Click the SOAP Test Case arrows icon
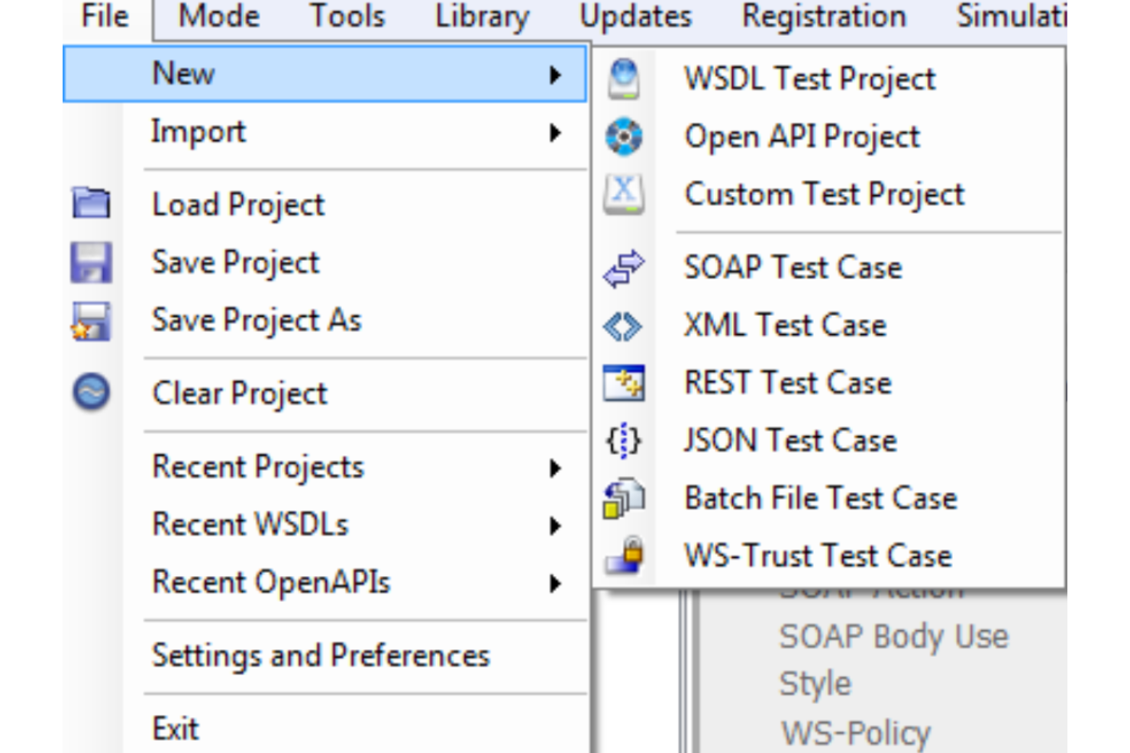Screen dimensions: 1130x753 click(624, 269)
